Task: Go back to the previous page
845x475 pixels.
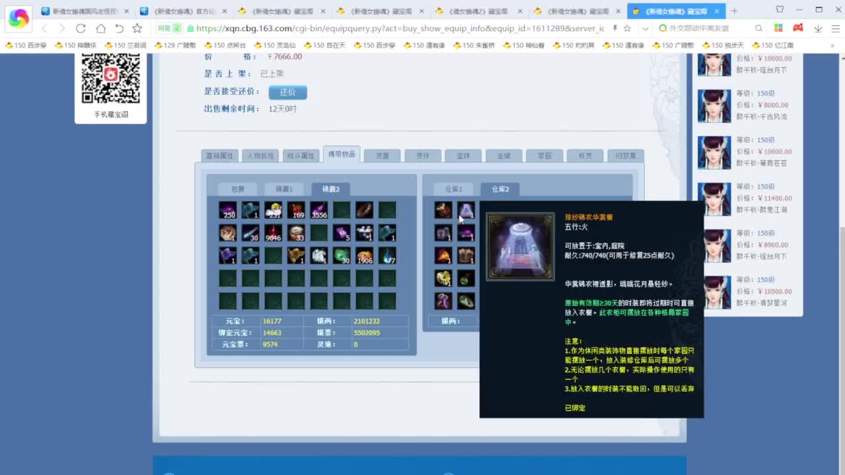Action: point(45,28)
